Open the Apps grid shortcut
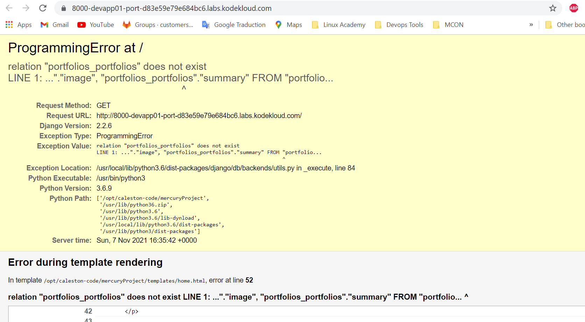 tap(19, 25)
